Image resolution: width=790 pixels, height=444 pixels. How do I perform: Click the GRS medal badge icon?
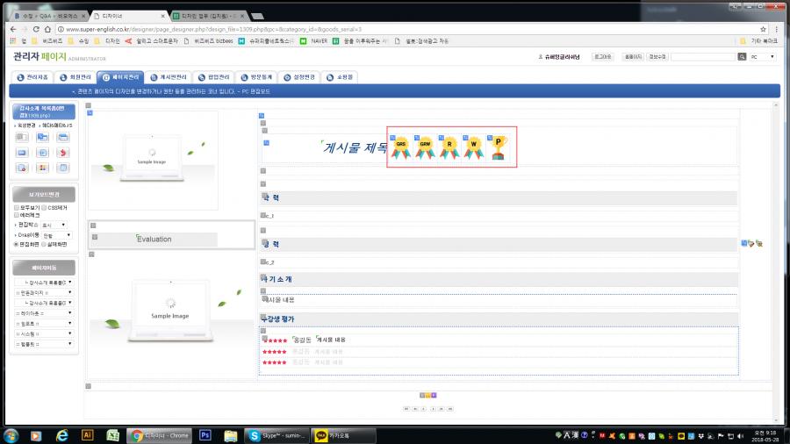401,147
